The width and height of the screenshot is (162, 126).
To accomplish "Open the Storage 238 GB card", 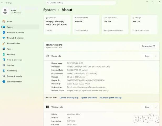I will [x=144, y=24].
